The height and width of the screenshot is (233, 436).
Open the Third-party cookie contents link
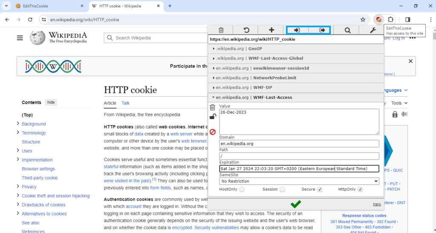pos(40,178)
